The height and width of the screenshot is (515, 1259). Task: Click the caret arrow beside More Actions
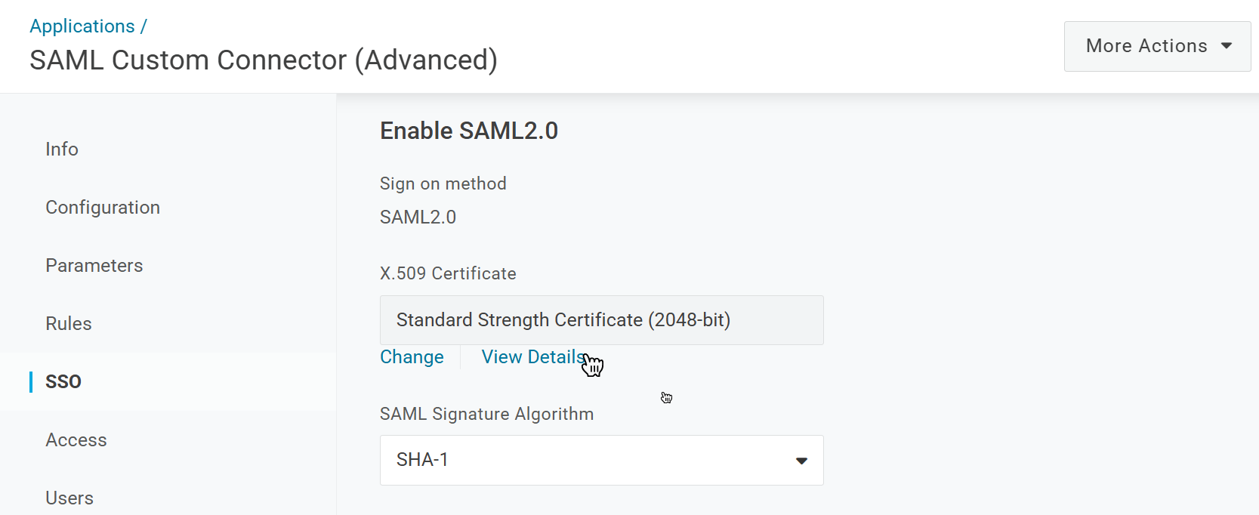coord(1227,46)
